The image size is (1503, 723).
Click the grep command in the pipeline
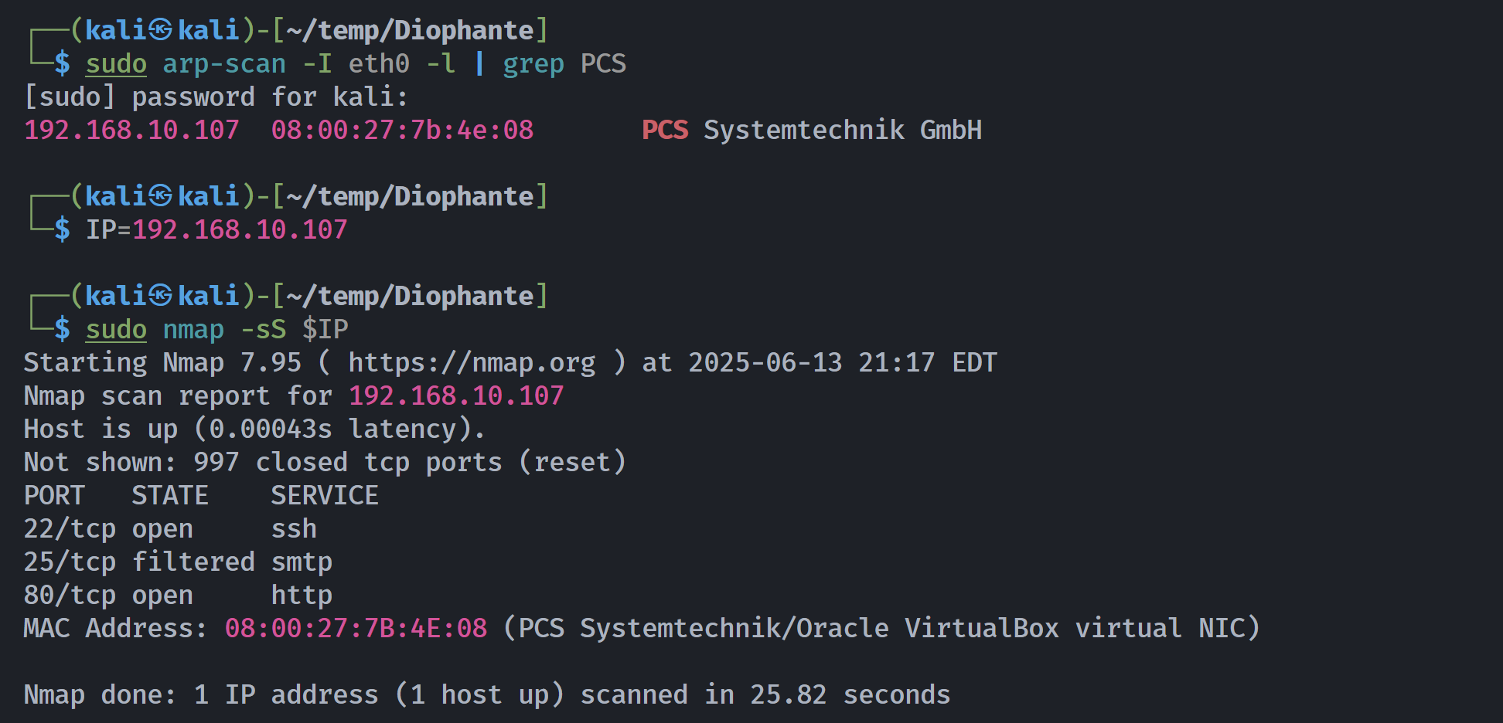[533, 63]
